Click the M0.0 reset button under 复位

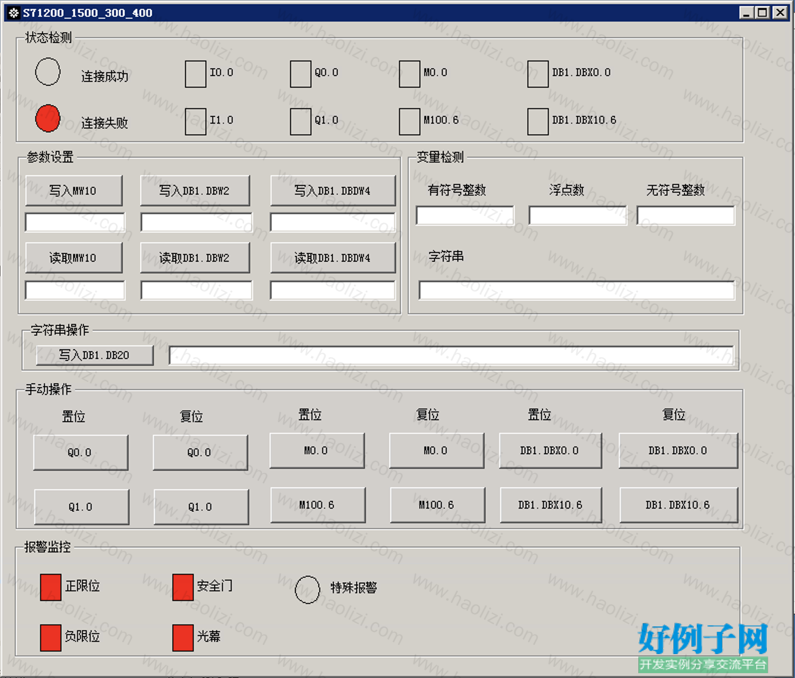pos(437,450)
